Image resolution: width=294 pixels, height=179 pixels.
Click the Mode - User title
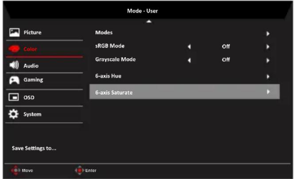pyautogui.click(x=143, y=11)
